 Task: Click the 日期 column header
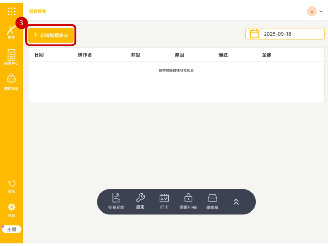[39, 55]
